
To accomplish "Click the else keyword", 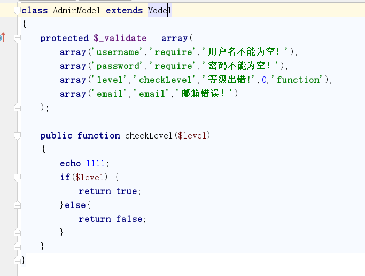I will pos(74,205).
